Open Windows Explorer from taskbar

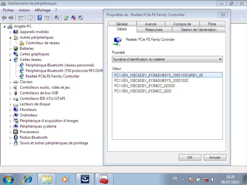click(x=47, y=179)
